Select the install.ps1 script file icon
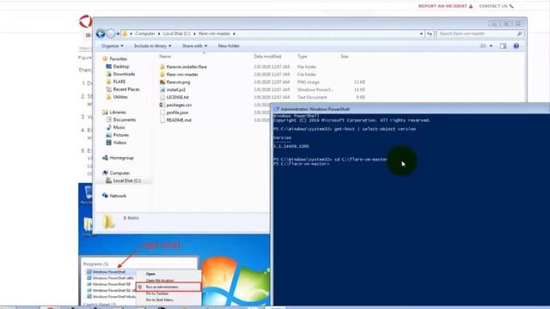Image resolution: width=550 pixels, height=309 pixels. [162, 89]
